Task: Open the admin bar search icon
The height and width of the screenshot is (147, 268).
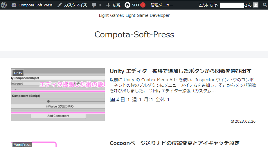Action: [x=265, y=5]
